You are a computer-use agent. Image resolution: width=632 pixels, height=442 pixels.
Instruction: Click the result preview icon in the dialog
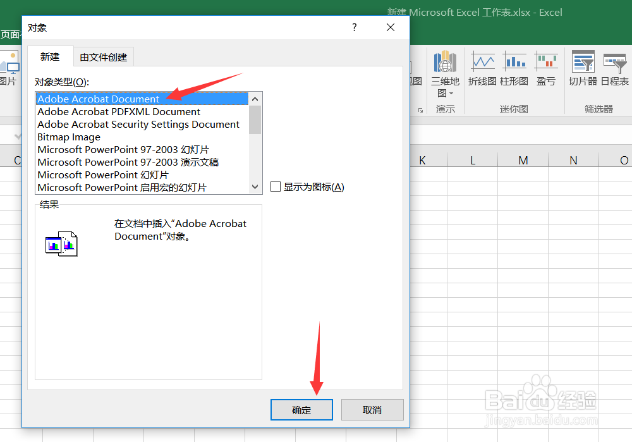point(61,243)
